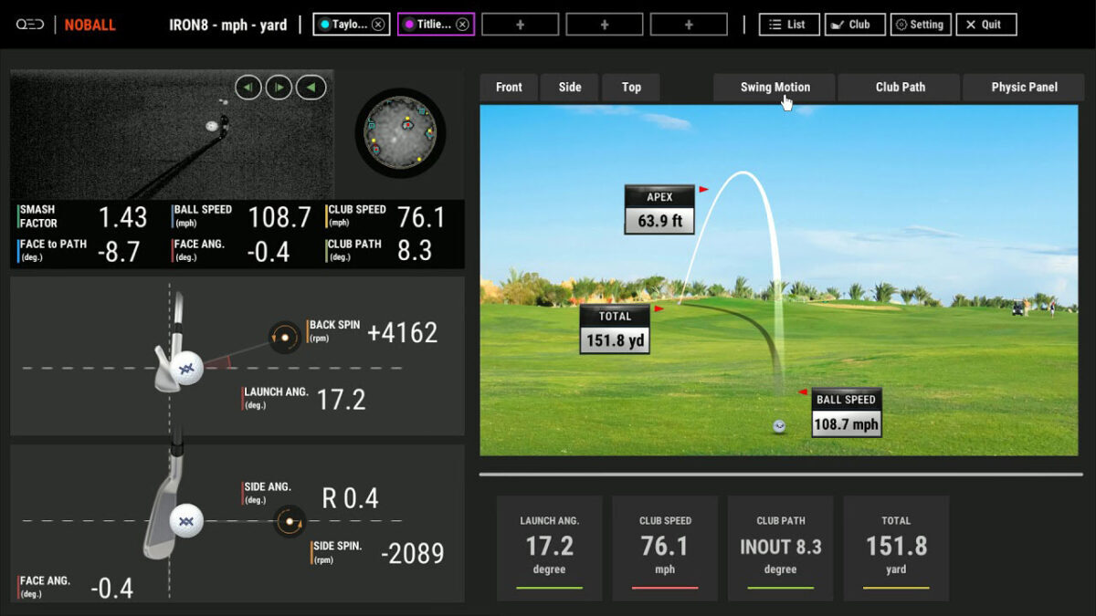Open Setting with the gear icon
Image resolution: width=1096 pixels, height=616 pixels.
tap(920, 25)
